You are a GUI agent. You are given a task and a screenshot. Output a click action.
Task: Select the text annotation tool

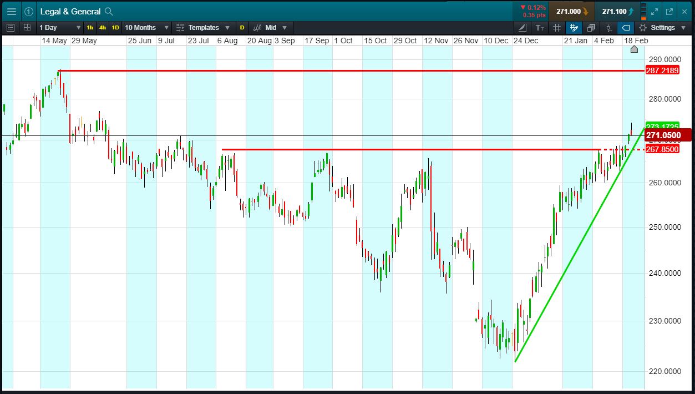pyautogui.click(x=540, y=27)
